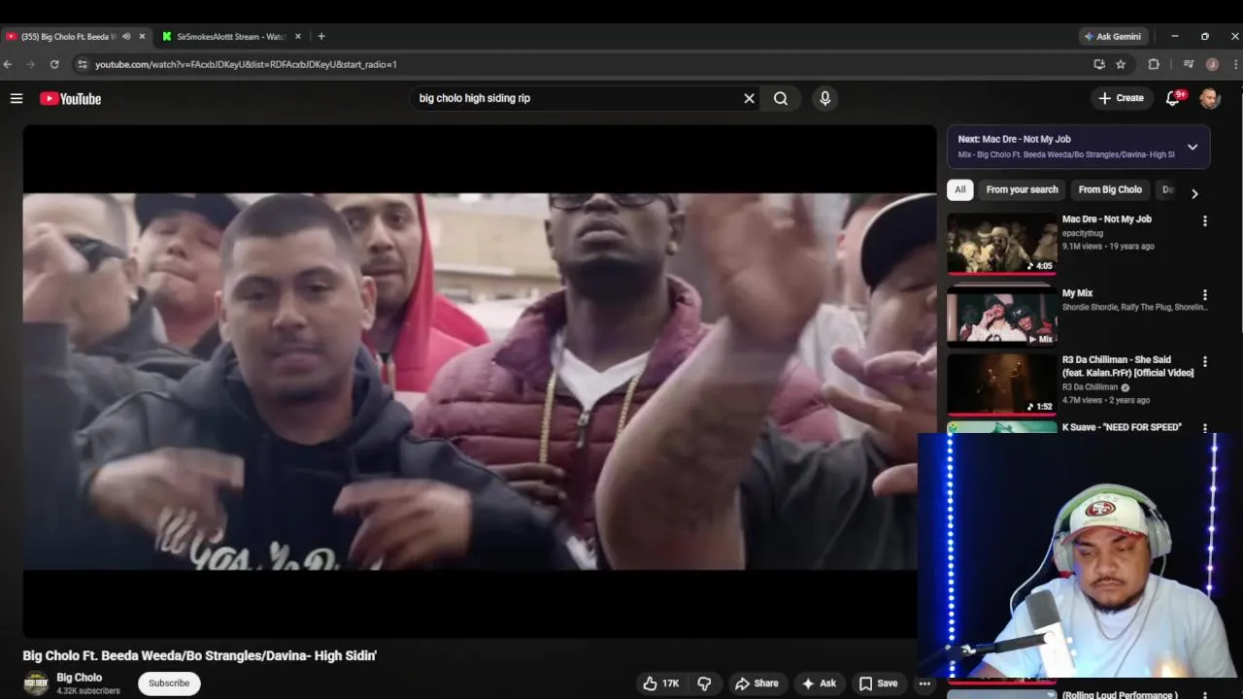Select the Big Cholo Ft. Beeda tab
Image resolution: width=1243 pixels, height=699 pixels.
68,37
